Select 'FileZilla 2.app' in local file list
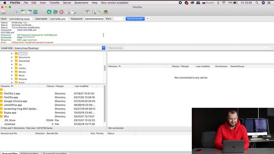Viewport: 274px width, 154px height. [x=52, y=94]
